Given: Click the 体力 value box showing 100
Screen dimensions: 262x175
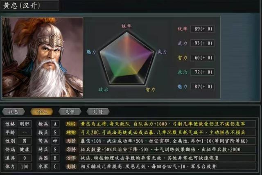Looking at the screenshot, I should pyautogui.click(x=25, y=166).
